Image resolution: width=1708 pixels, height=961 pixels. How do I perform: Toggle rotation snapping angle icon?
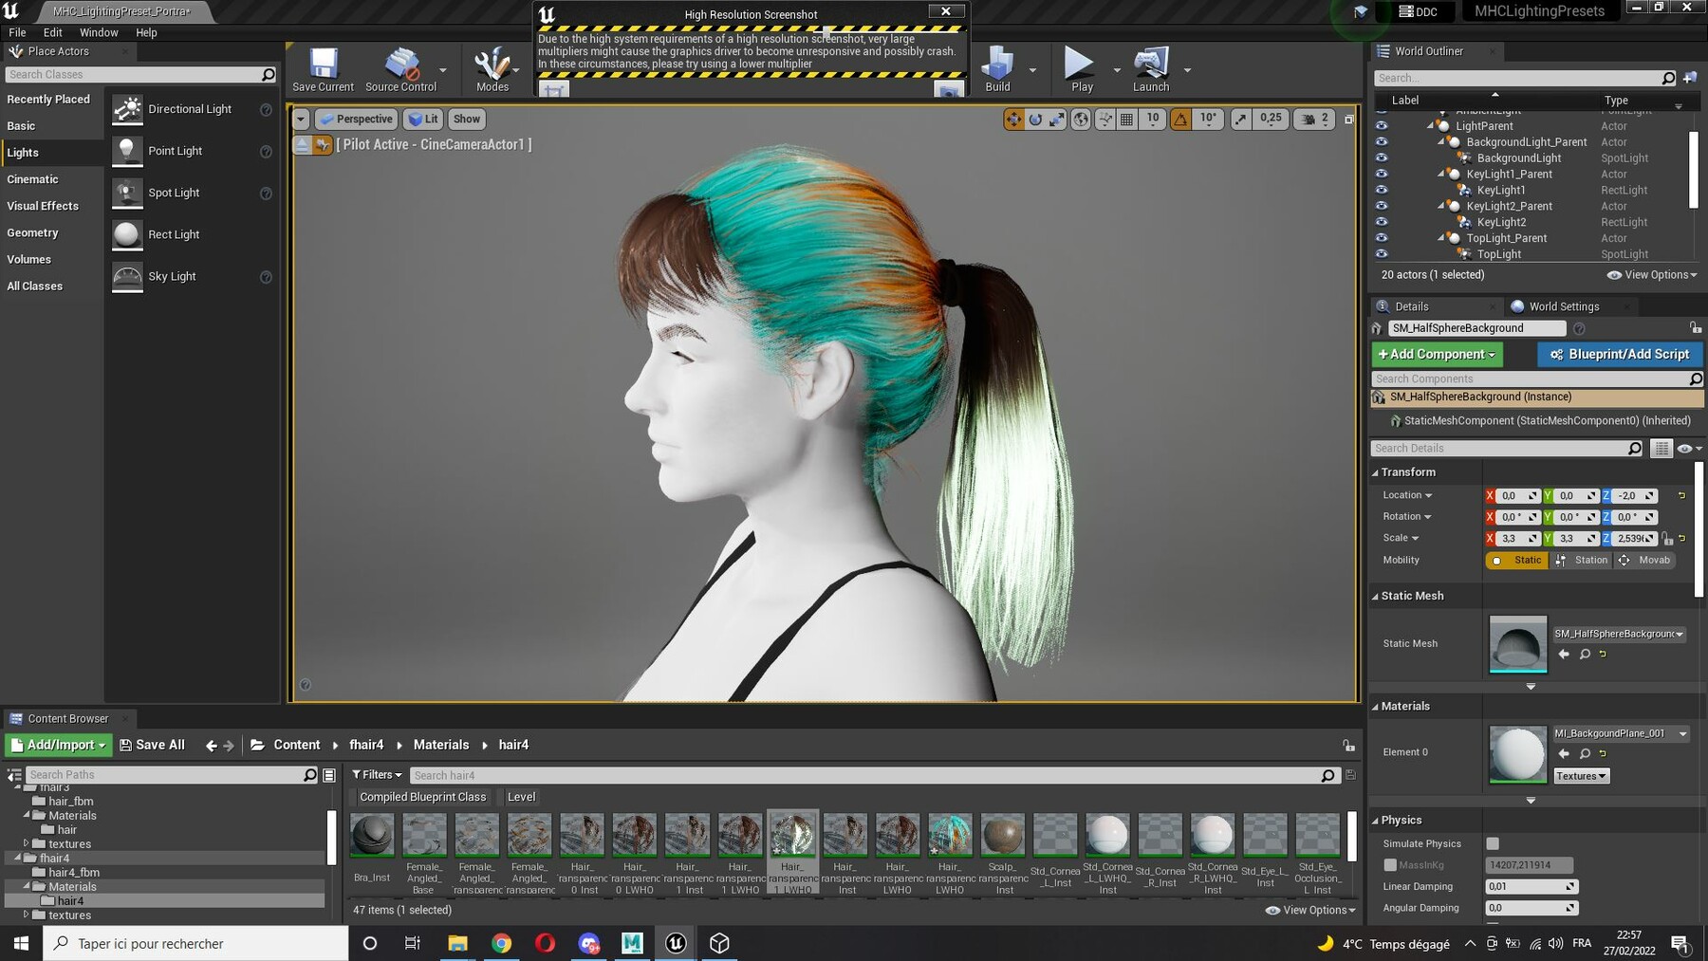click(1180, 119)
